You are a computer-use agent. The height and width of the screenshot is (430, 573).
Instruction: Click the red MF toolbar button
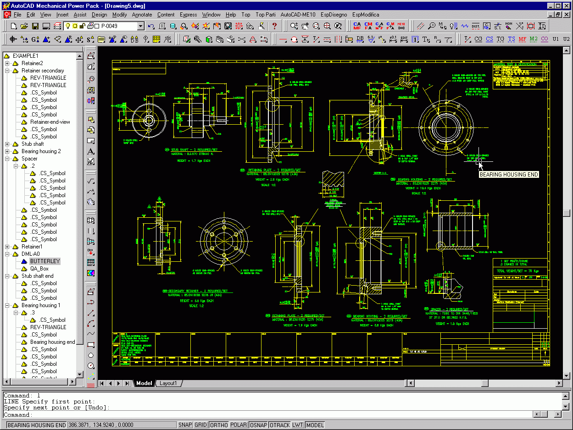pyautogui.click(x=523, y=39)
